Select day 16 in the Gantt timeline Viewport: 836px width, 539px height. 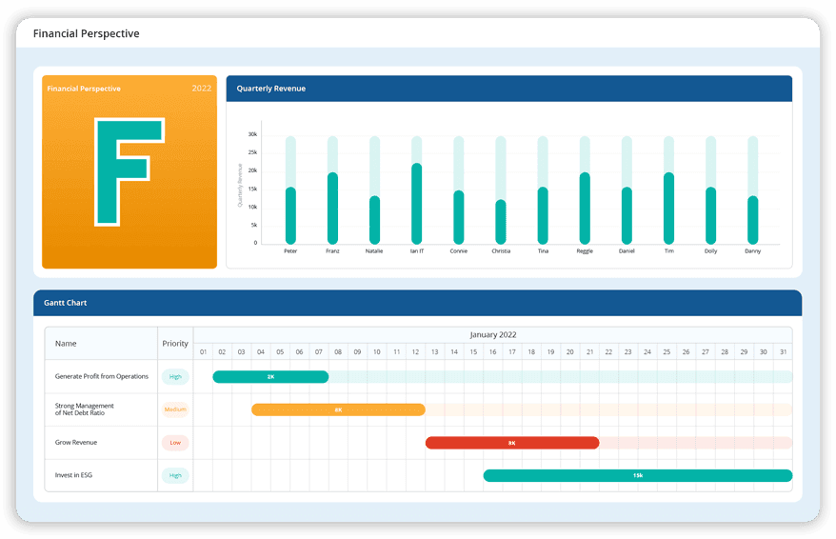pos(492,352)
